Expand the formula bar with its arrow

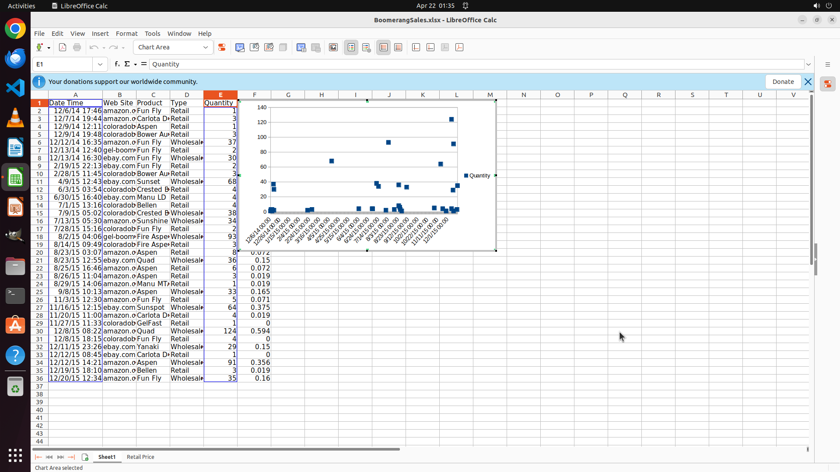(808, 64)
